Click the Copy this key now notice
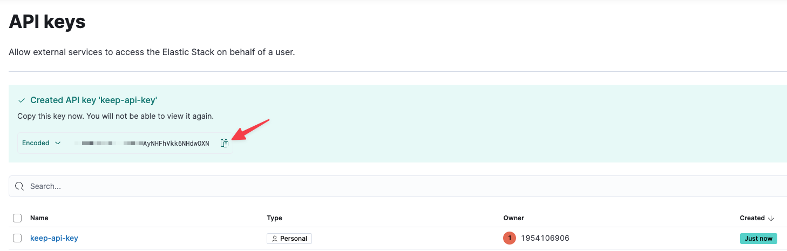The height and width of the screenshot is (251, 787). (x=116, y=116)
